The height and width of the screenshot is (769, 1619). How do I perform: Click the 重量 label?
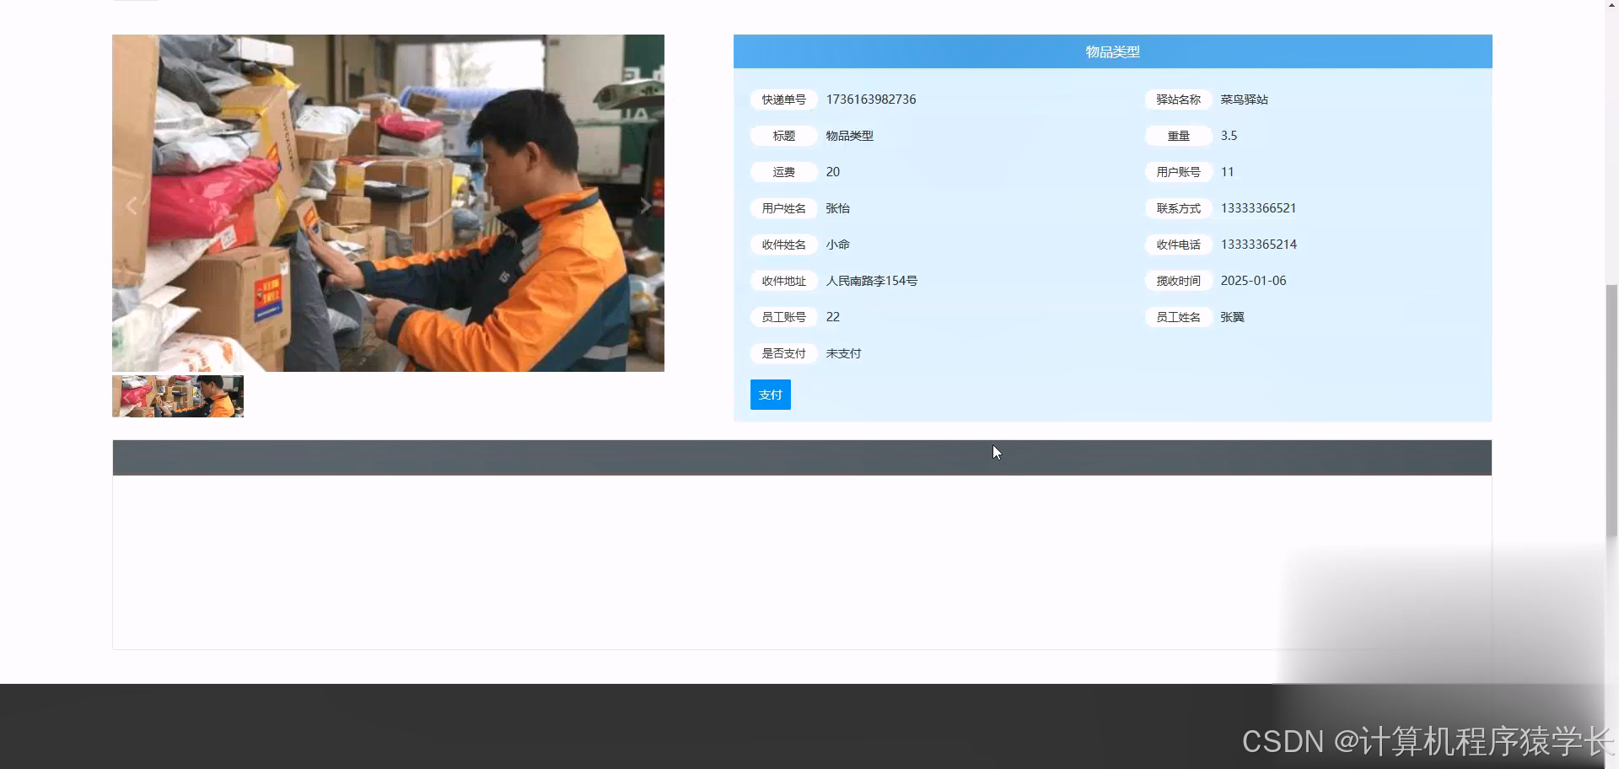pyautogui.click(x=1178, y=136)
